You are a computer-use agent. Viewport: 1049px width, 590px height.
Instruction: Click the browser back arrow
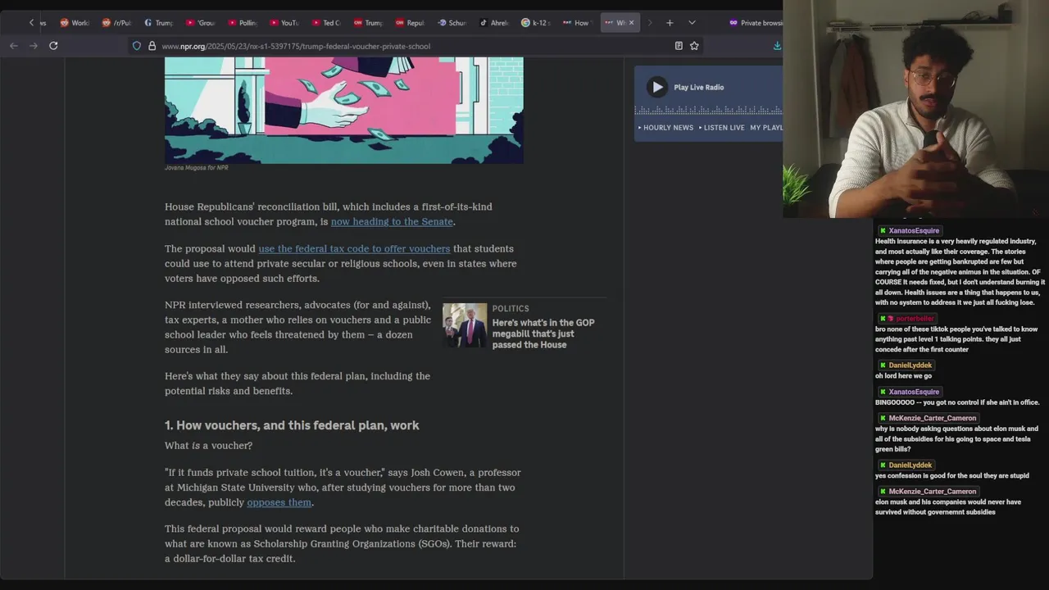14,46
